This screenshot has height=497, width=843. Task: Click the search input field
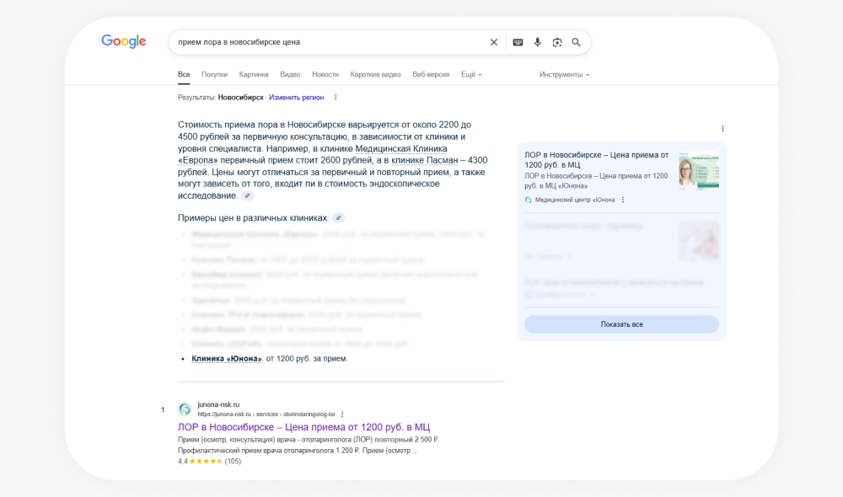coord(329,42)
